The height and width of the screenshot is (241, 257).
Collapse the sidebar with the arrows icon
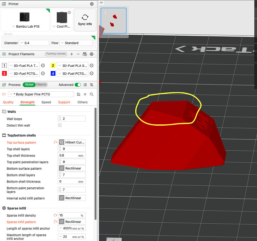pyautogui.click(x=101, y=3)
